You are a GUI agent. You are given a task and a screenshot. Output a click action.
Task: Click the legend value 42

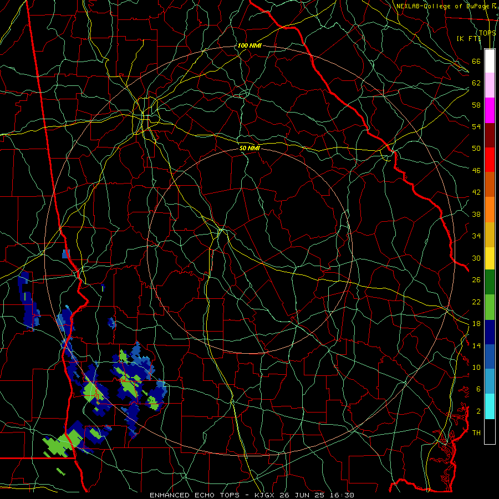point(476,192)
